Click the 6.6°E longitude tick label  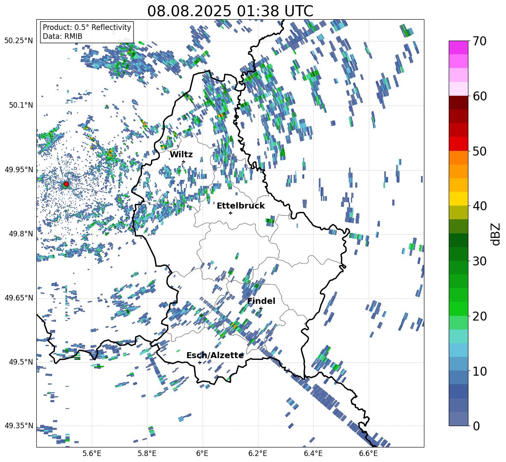click(368, 453)
